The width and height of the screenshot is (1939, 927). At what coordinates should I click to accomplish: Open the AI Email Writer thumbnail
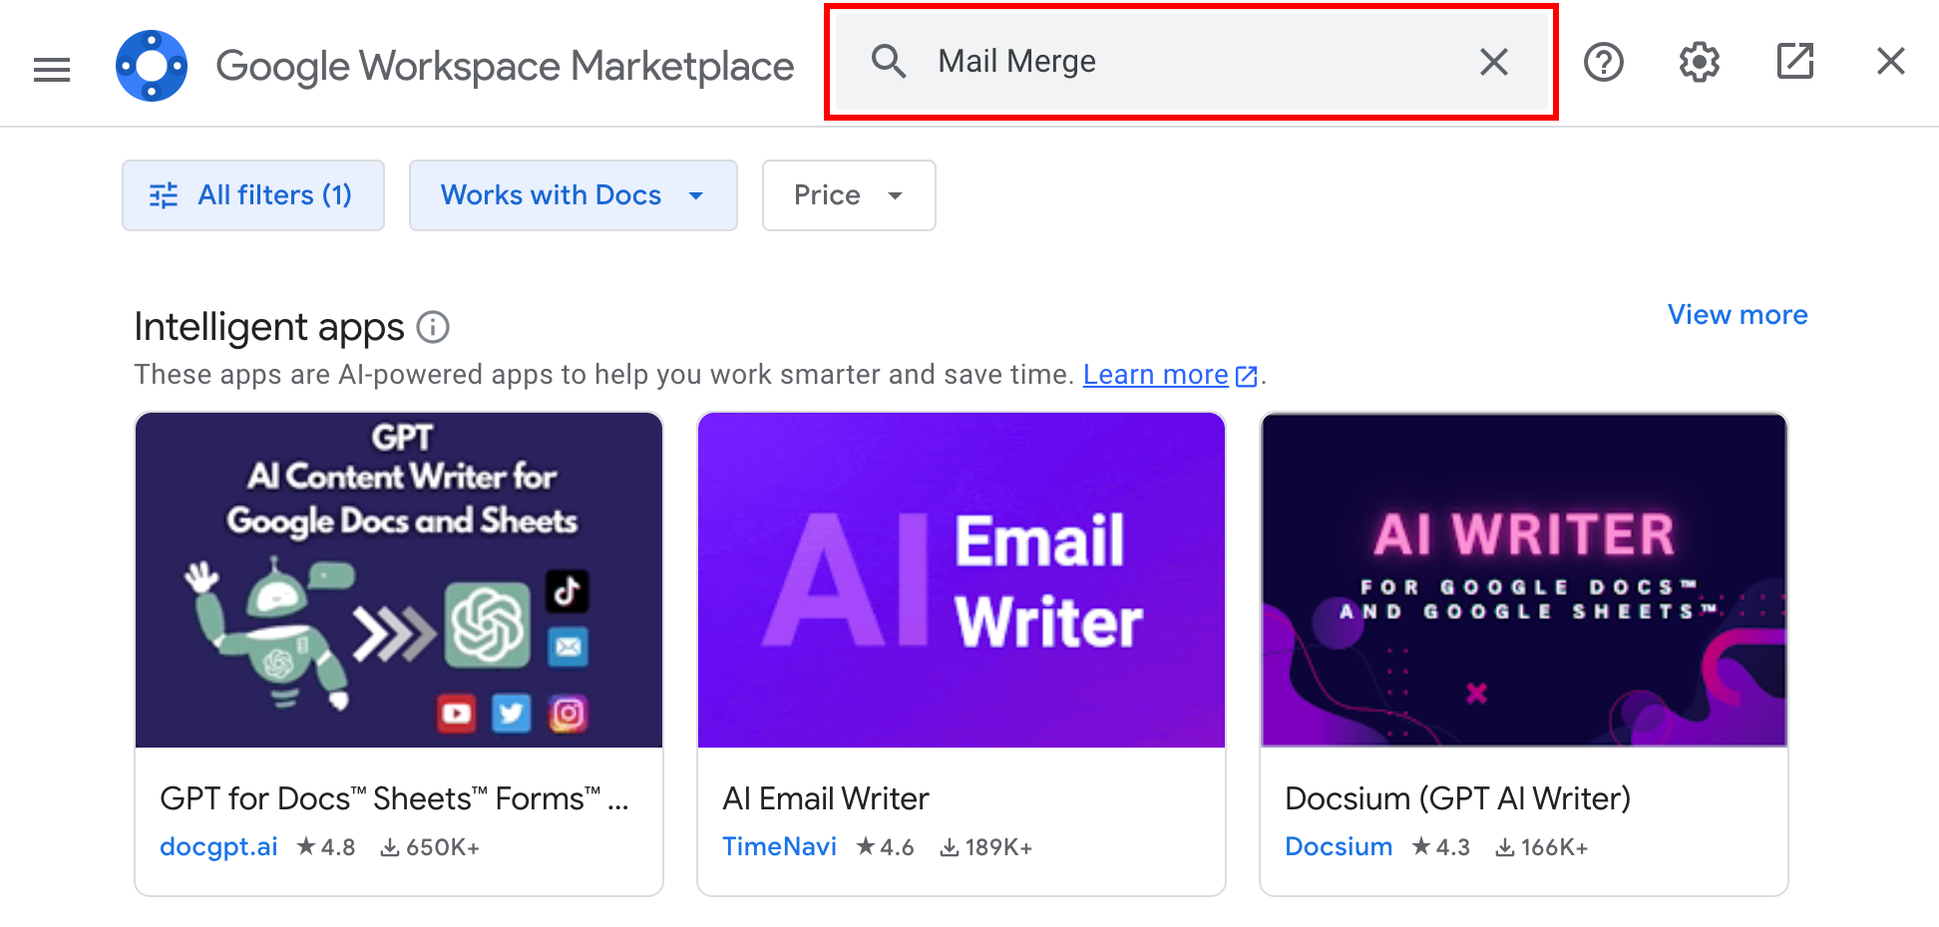pyautogui.click(x=962, y=580)
